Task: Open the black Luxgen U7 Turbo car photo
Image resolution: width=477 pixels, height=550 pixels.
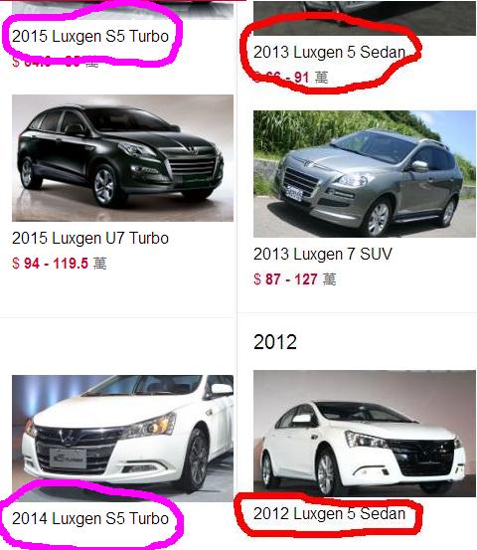Action: click(122, 158)
